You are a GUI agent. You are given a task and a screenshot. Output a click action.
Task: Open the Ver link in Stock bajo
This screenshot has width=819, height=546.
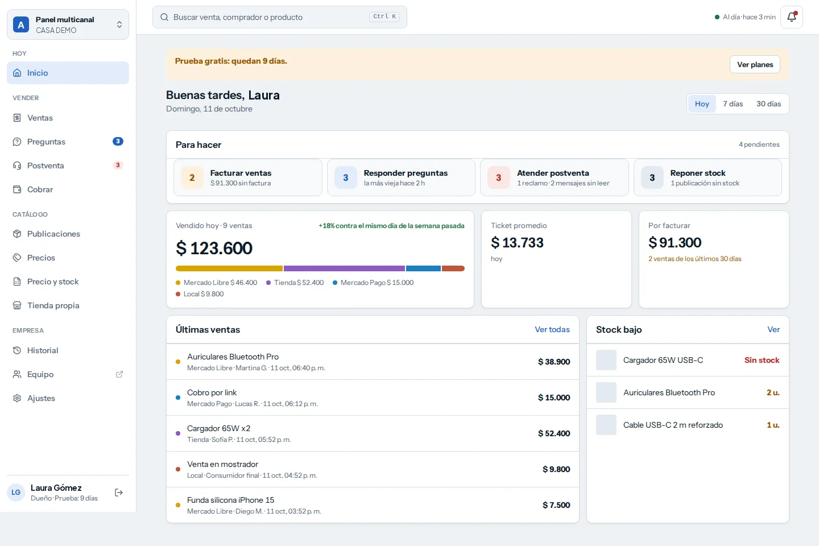tap(773, 329)
